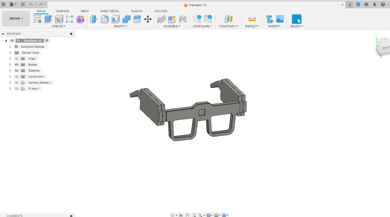Image resolution: width=390 pixels, height=217 pixels.
Task: Open the DESIGN workspace dropdown
Action: (16, 18)
